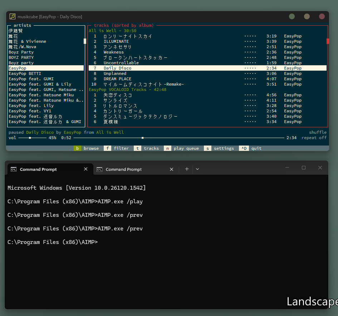Open the filter view shortcut
Screen dimensions: 338x316
tap(116, 148)
